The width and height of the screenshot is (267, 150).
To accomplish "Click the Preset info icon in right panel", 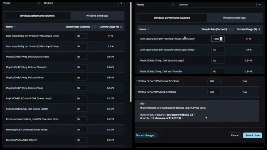I will pos(173,5).
